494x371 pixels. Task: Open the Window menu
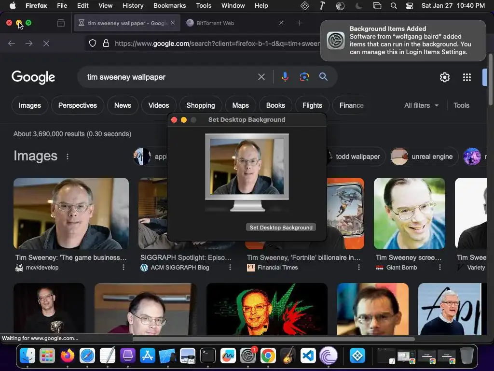coord(233,6)
